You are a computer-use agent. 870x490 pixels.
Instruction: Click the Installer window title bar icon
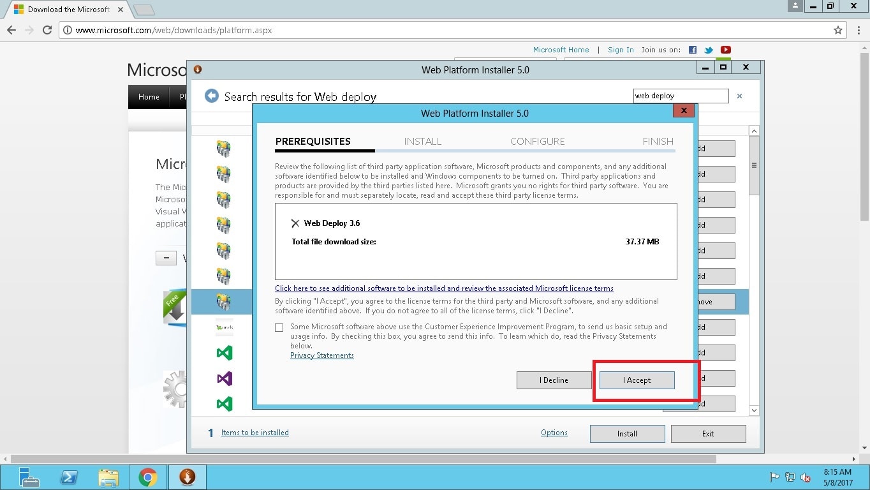[x=198, y=70]
